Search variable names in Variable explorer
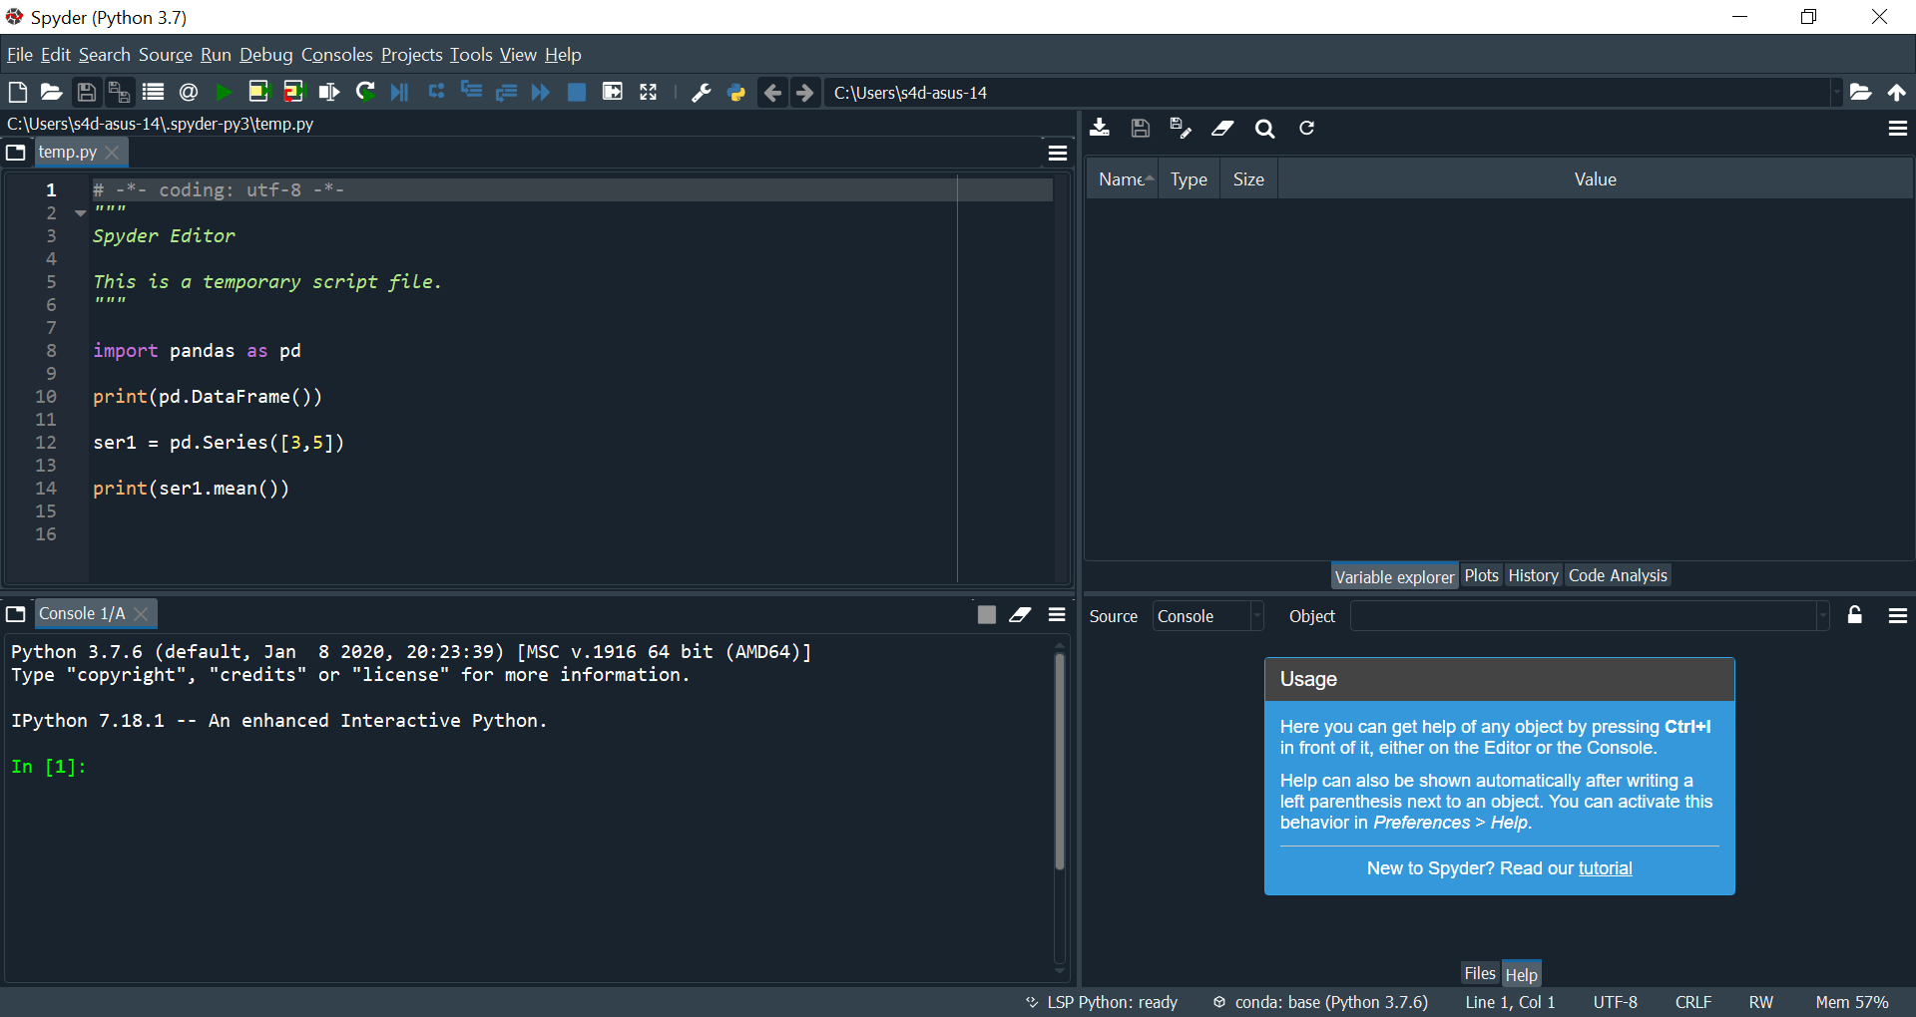 pos(1264,129)
